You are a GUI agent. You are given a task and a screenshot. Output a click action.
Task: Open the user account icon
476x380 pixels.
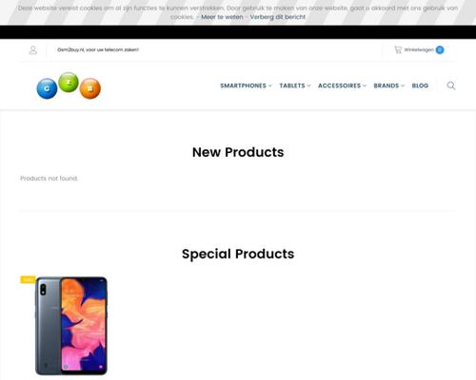coord(33,50)
